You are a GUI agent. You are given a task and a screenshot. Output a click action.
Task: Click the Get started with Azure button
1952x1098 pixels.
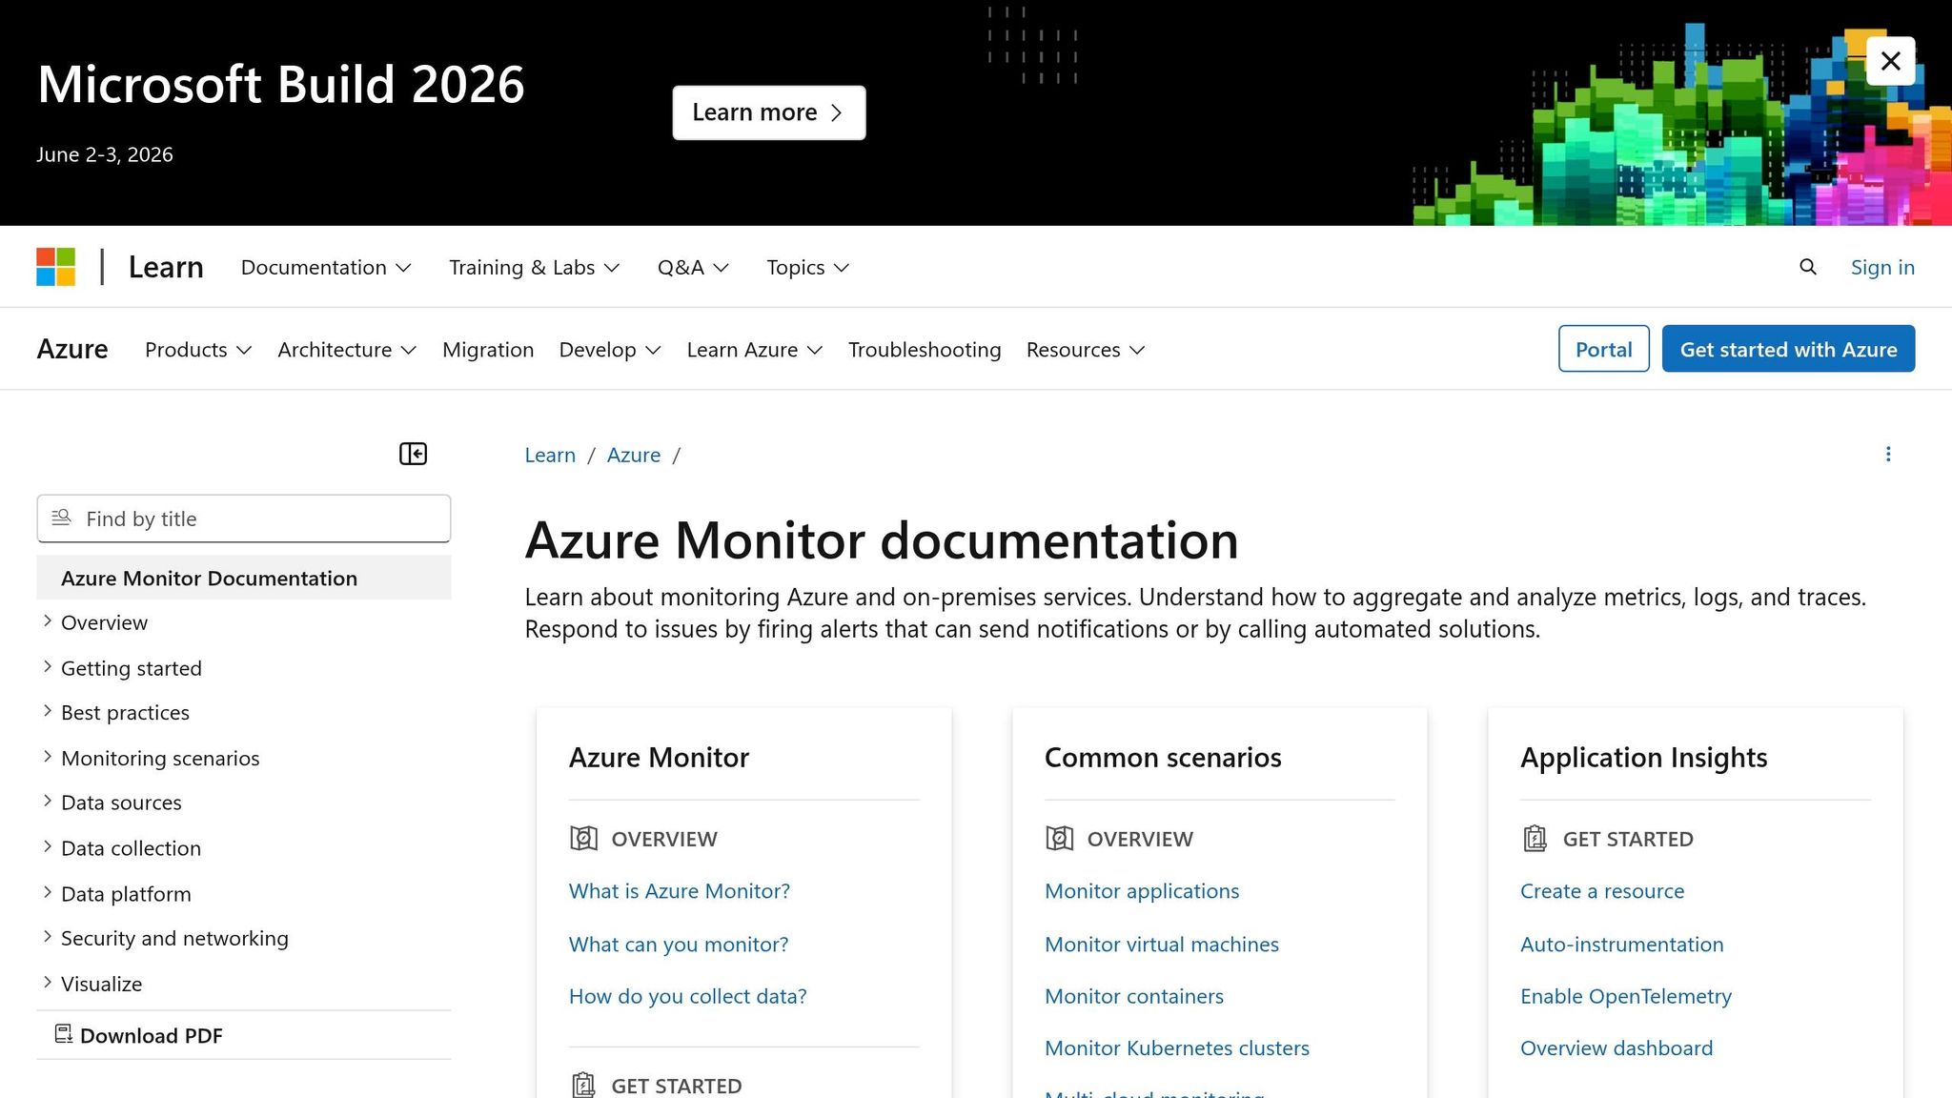tap(1788, 349)
